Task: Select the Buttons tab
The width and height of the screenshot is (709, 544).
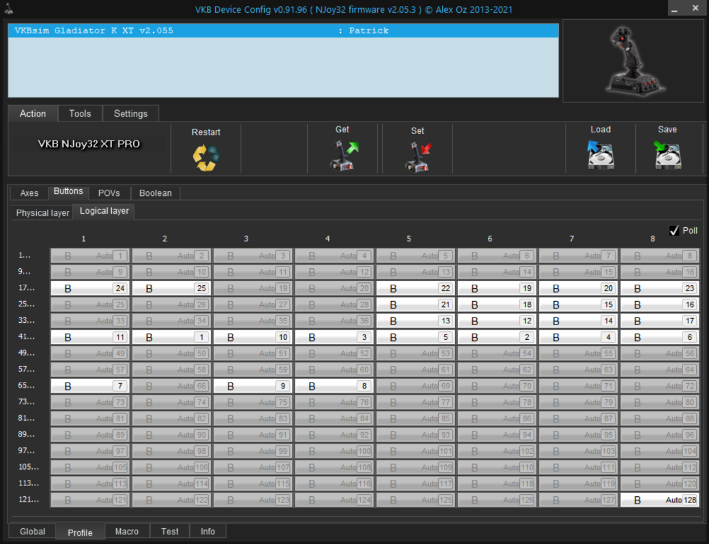Action: coord(68,191)
